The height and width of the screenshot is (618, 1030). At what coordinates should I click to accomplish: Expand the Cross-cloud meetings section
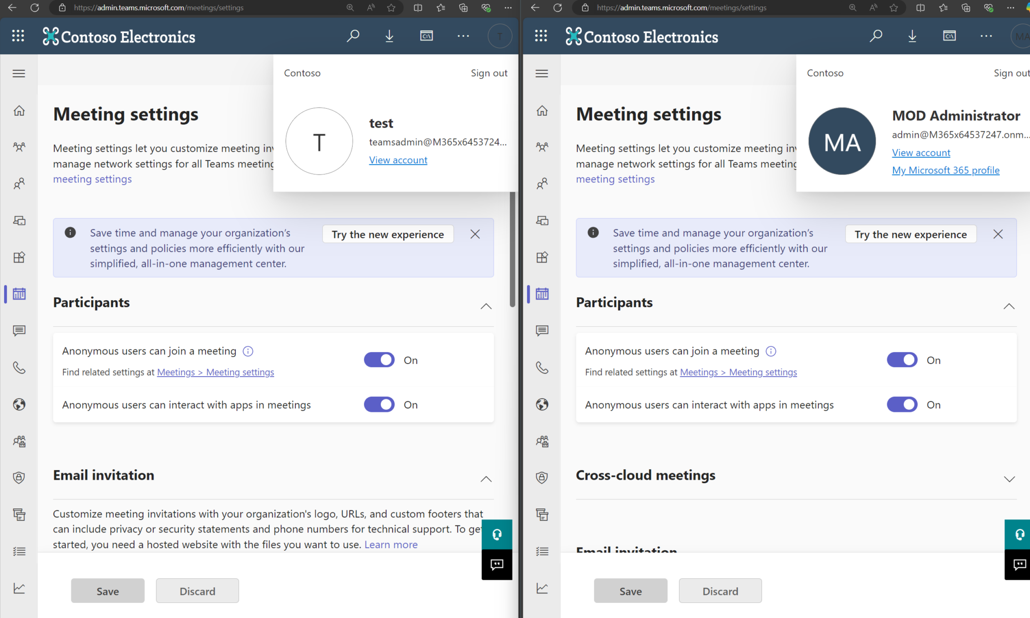click(1008, 478)
